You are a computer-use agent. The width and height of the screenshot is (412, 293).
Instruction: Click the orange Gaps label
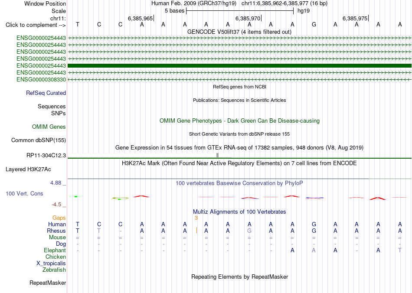click(x=59, y=218)
